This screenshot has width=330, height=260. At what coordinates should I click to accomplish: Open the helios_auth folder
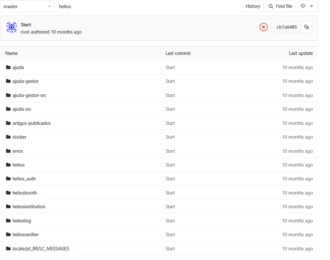coord(24,179)
